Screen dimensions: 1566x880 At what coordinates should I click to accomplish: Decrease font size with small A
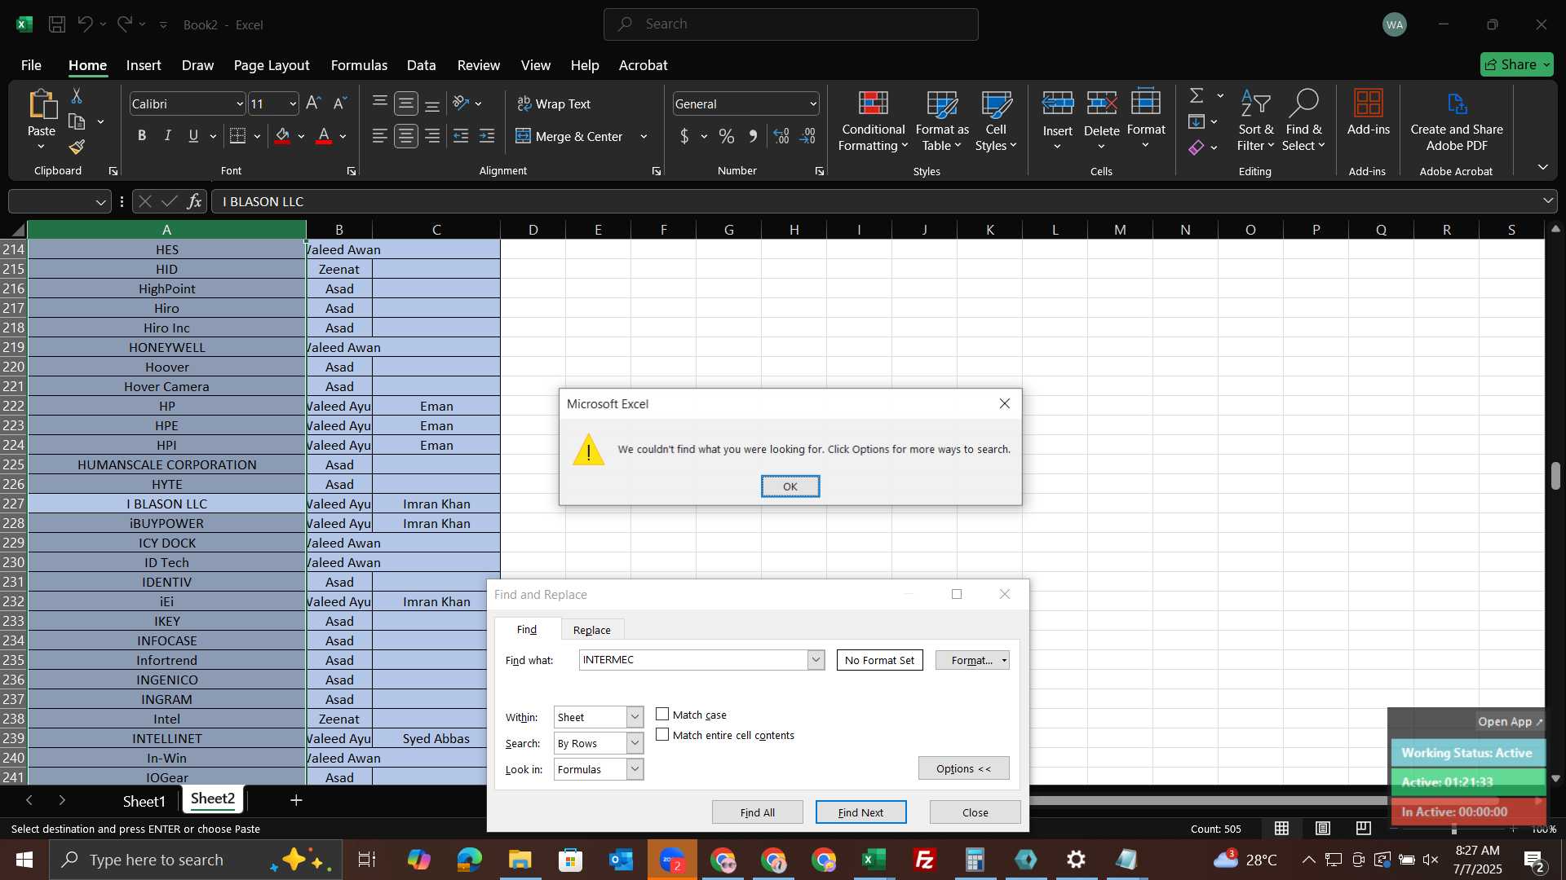pyautogui.click(x=341, y=103)
